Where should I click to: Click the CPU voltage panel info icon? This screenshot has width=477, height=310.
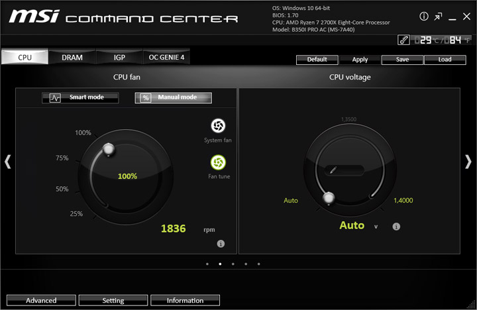(x=396, y=227)
